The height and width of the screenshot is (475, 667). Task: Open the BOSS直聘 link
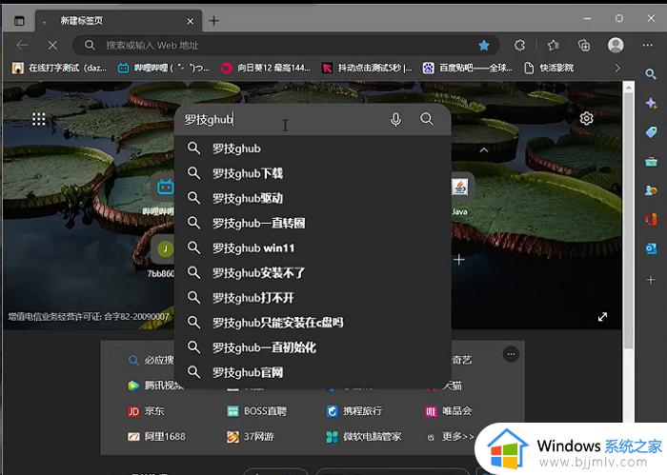click(256, 411)
